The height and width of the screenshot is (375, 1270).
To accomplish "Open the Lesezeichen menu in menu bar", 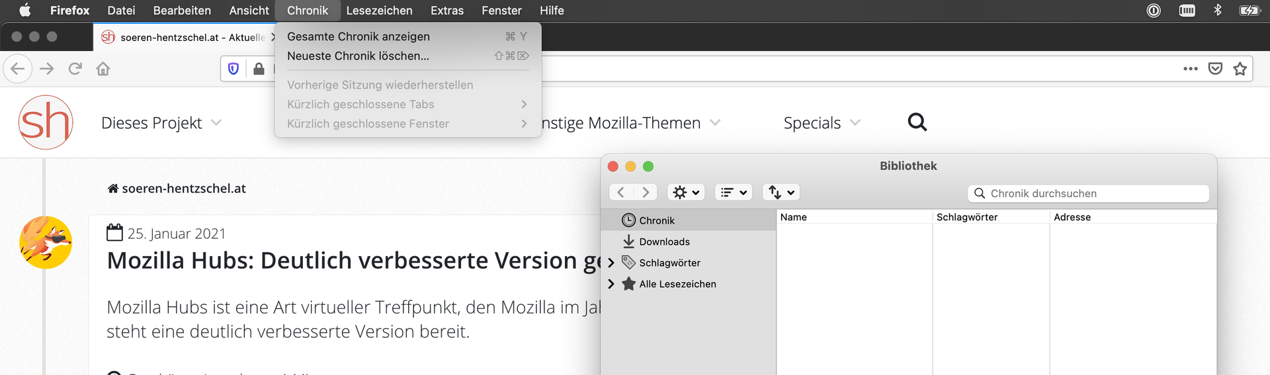I will coord(379,11).
